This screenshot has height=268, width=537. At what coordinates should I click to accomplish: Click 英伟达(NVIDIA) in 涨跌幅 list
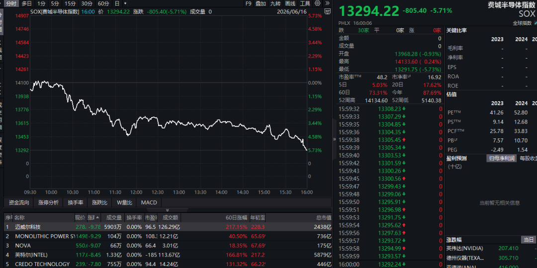click(465, 249)
